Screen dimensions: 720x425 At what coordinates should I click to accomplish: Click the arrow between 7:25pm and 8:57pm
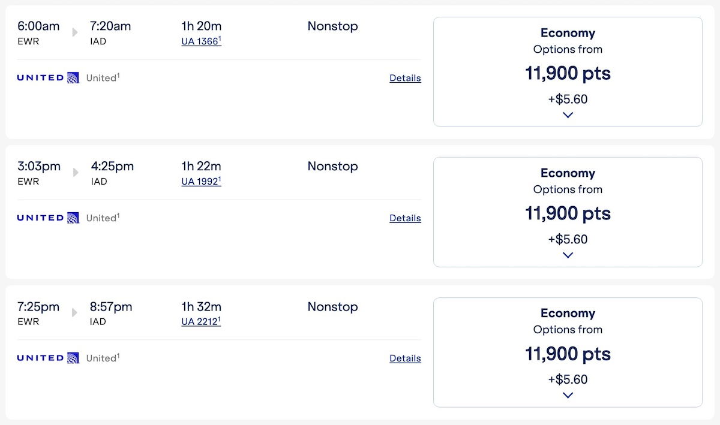click(75, 312)
